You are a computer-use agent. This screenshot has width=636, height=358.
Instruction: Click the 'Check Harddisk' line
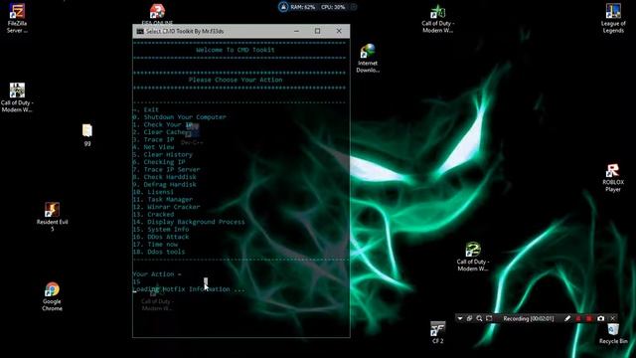click(164, 177)
